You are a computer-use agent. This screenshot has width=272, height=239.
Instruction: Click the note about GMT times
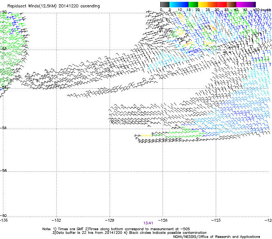point(116,229)
